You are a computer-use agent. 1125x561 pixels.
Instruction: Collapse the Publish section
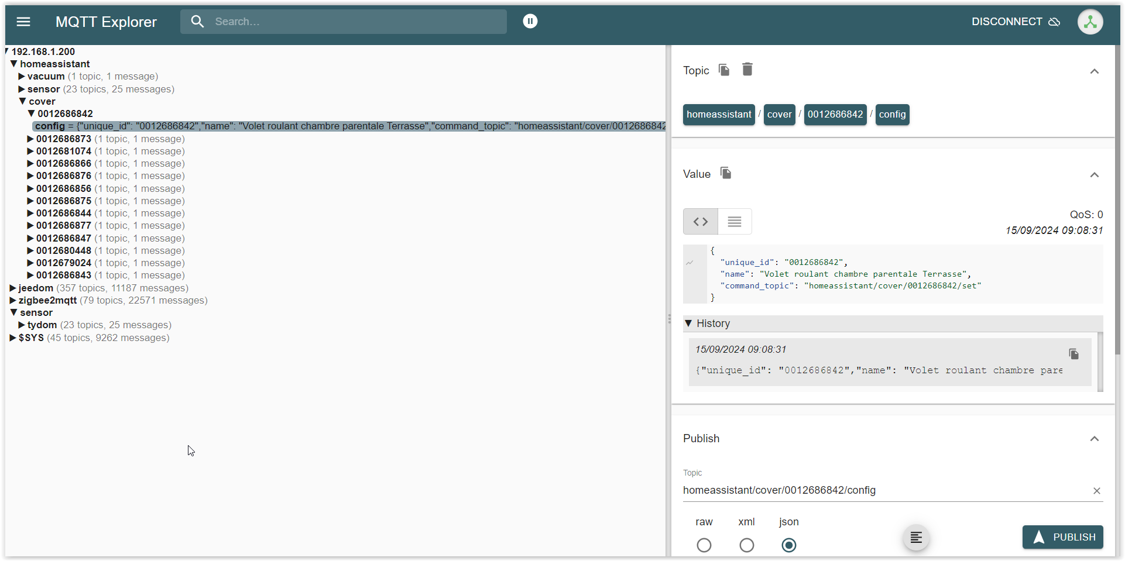[1094, 439]
